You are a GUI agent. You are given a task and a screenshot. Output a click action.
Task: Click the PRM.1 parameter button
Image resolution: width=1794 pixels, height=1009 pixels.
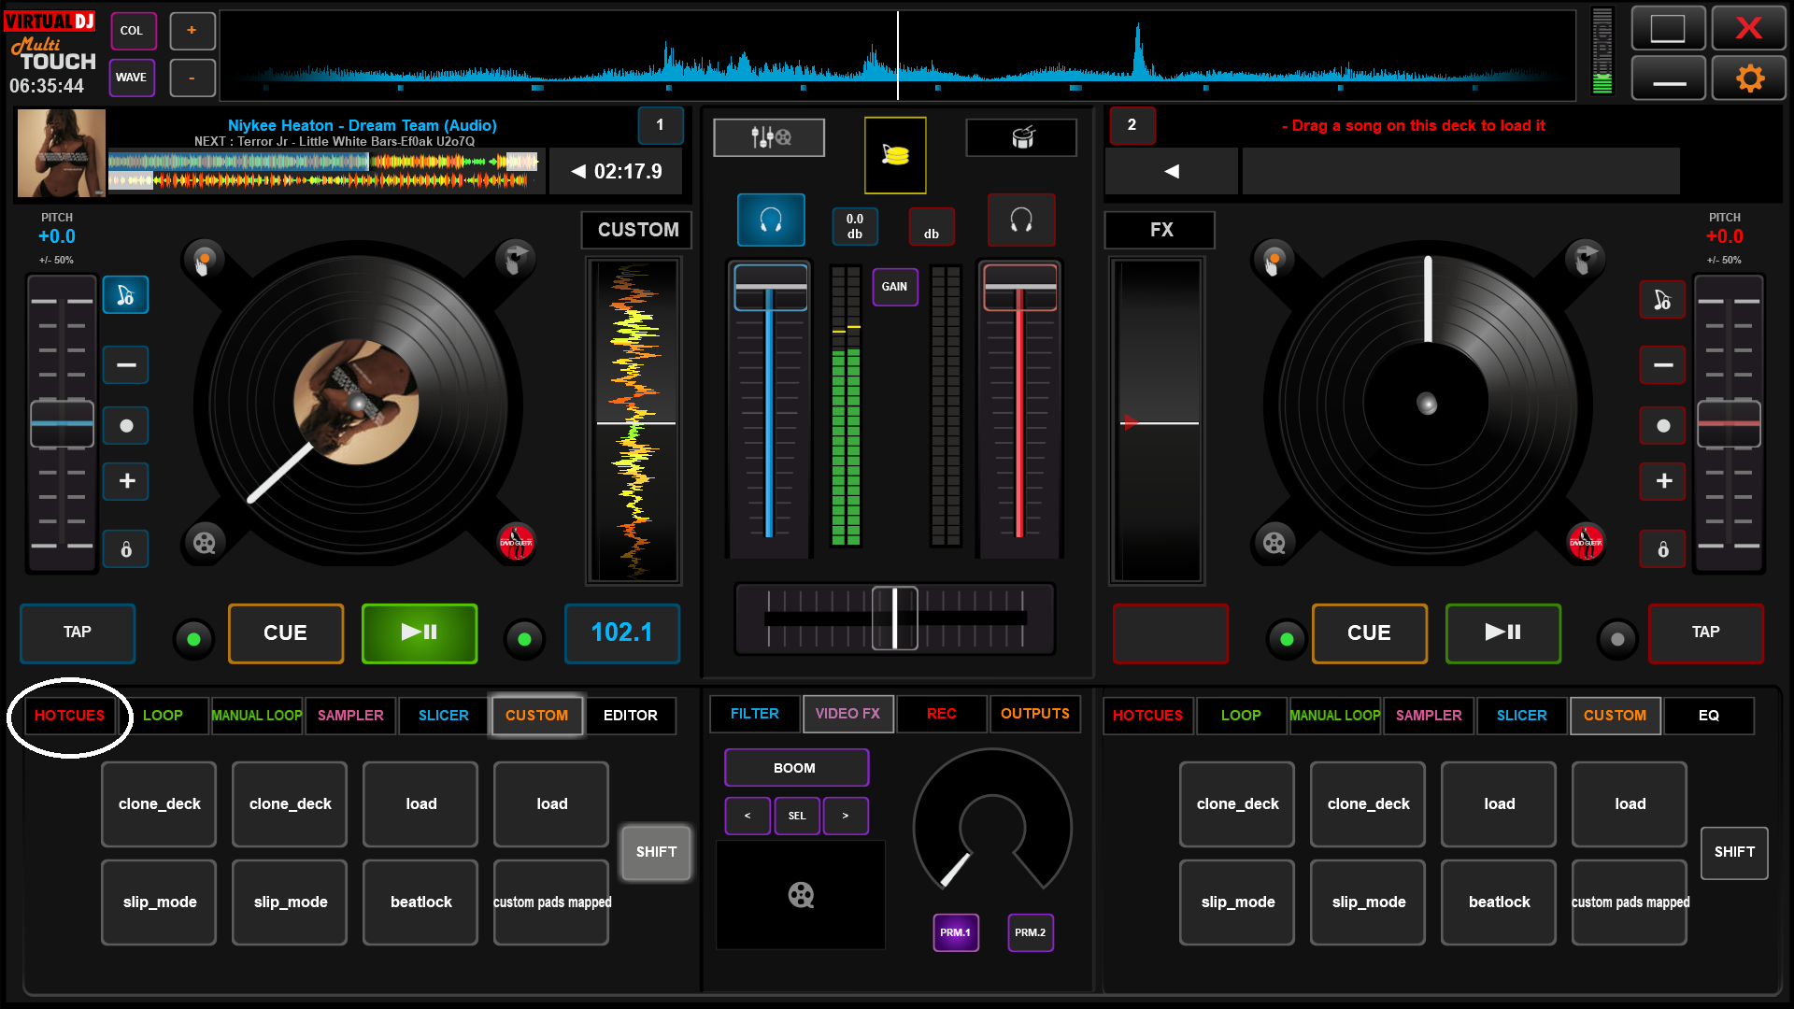pos(956,932)
